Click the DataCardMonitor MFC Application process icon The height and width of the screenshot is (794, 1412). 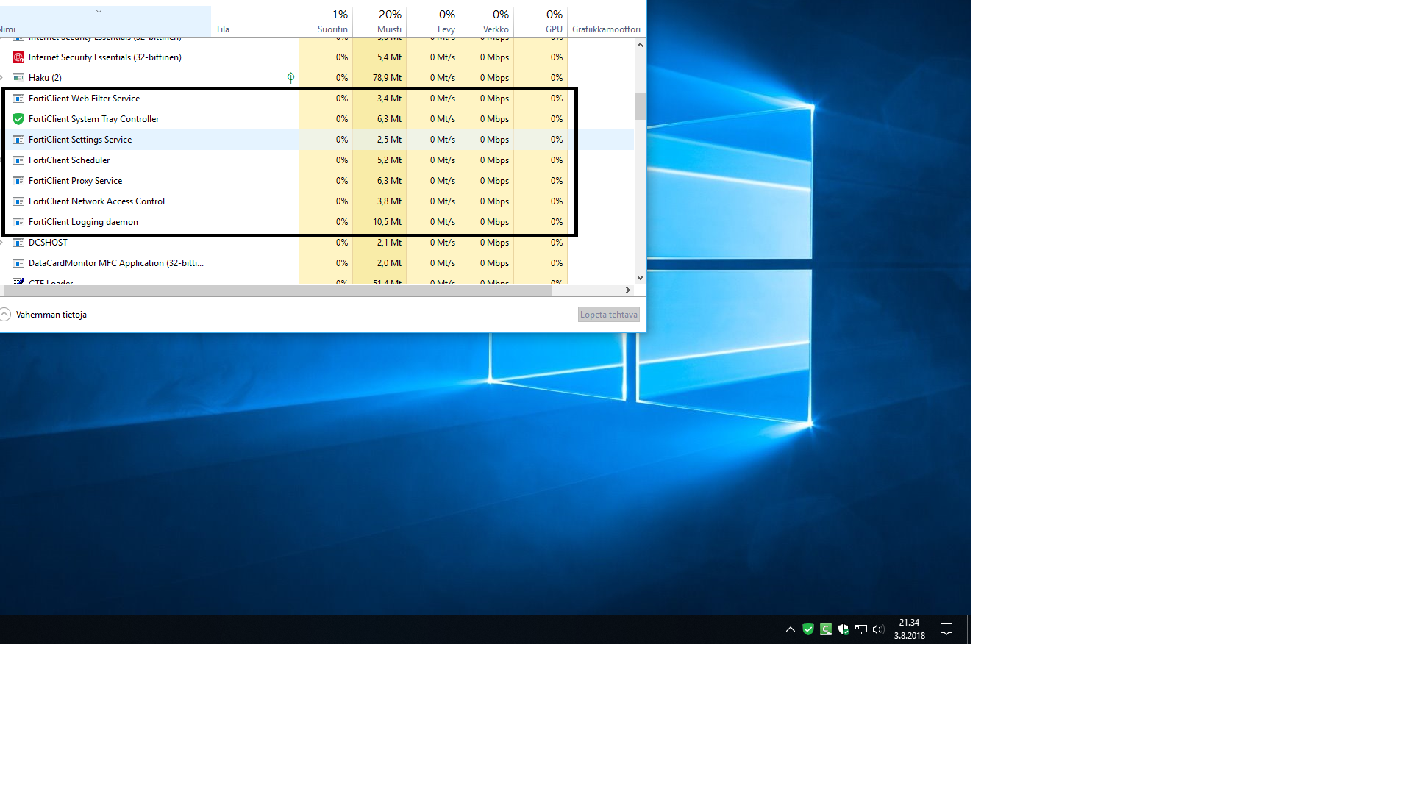pos(18,263)
